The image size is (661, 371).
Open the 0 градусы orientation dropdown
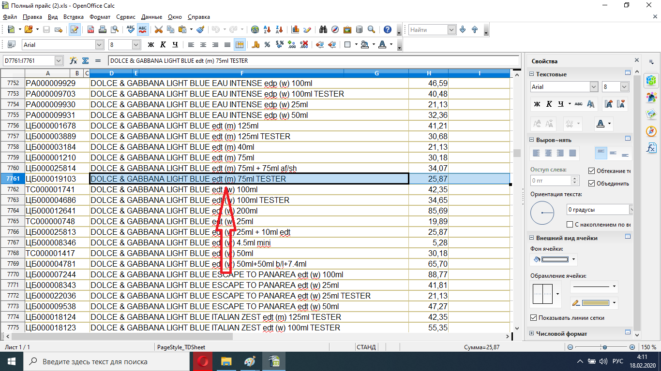coord(631,210)
